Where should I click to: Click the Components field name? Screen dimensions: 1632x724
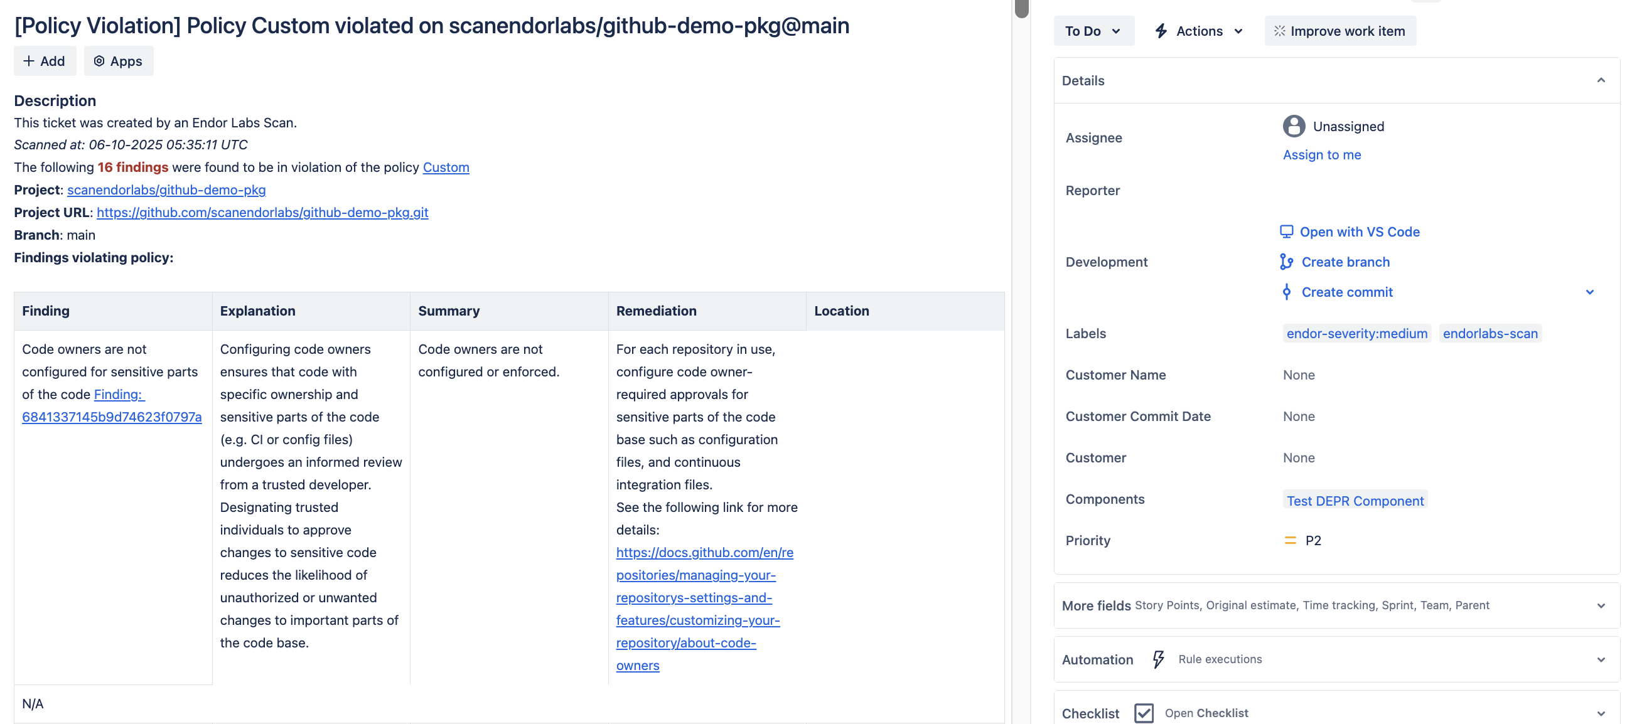(x=1104, y=499)
